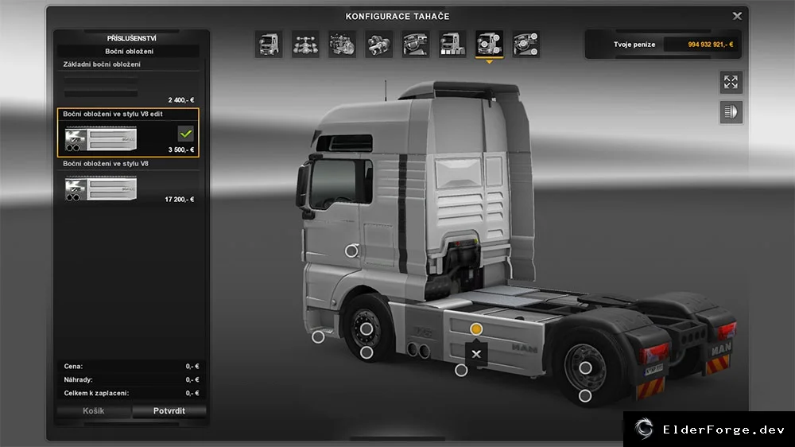Click the 3 500,- € price
The image size is (795, 447).
pyautogui.click(x=181, y=150)
